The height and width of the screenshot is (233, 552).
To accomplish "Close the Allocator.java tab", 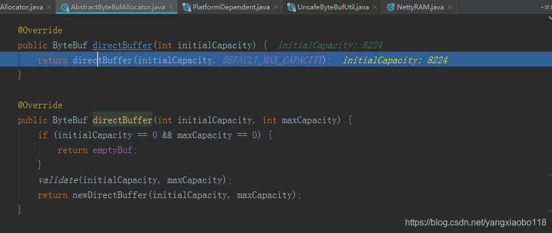I will (x=49, y=7).
